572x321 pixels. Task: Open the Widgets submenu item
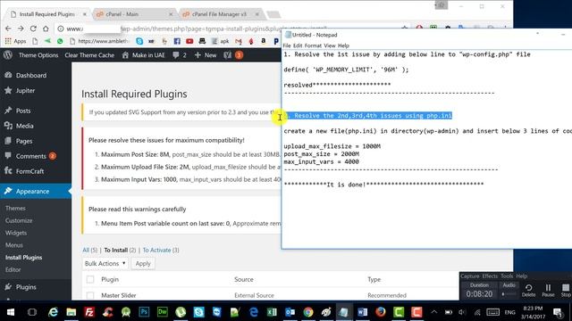pyautogui.click(x=16, y=233)
